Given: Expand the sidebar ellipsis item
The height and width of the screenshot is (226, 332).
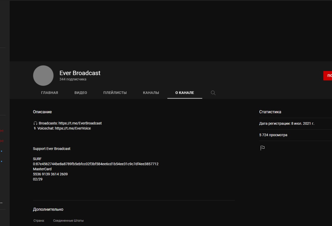Looking at the screenshot, I should [1, 203].
